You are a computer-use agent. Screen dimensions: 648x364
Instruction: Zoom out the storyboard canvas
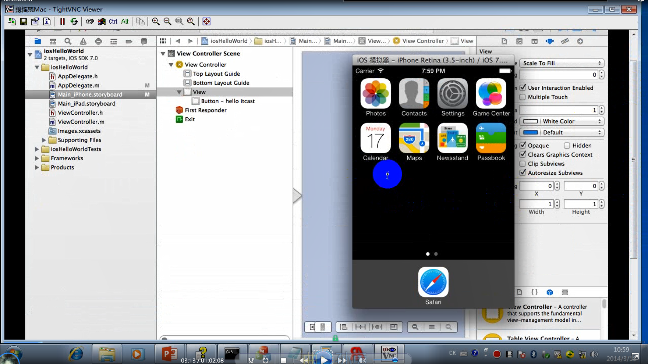(415, 327)
